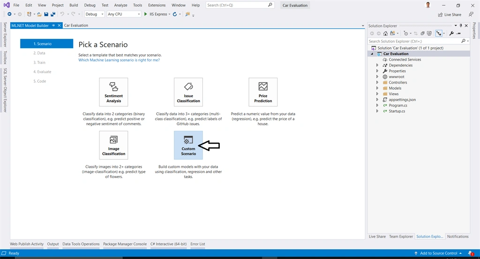Open the Notifications tab
The width and height of the screenshot is (480, 259).
(457, 237)
